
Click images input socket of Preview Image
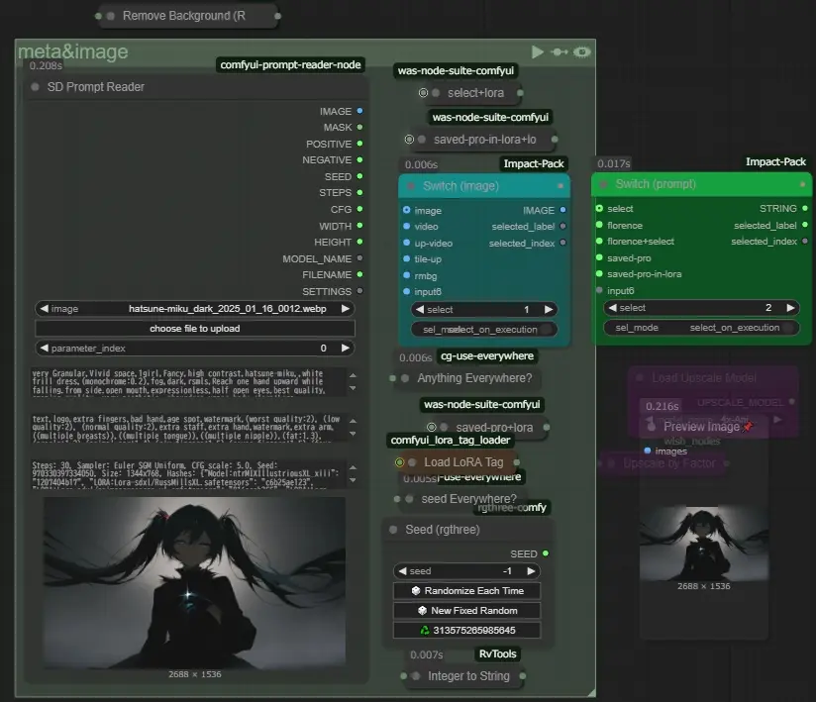(x=648, y=451)
